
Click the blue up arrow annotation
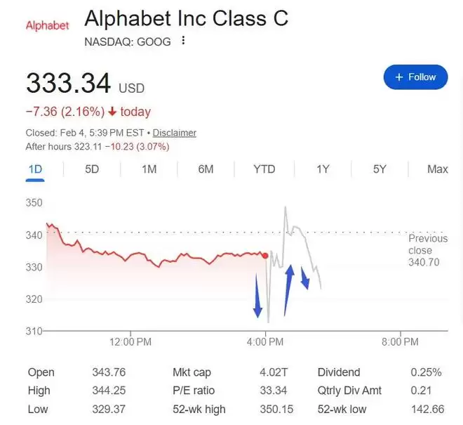(288, 290)
